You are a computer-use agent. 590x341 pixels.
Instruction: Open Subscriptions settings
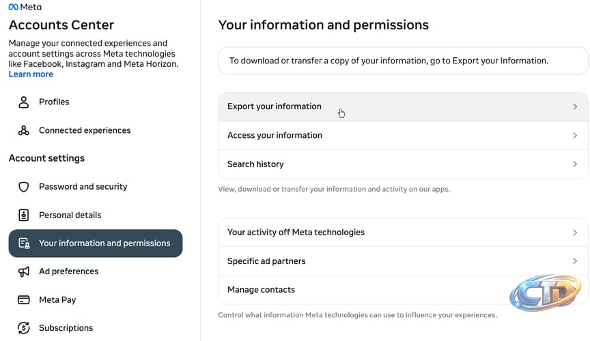[96, 328]
